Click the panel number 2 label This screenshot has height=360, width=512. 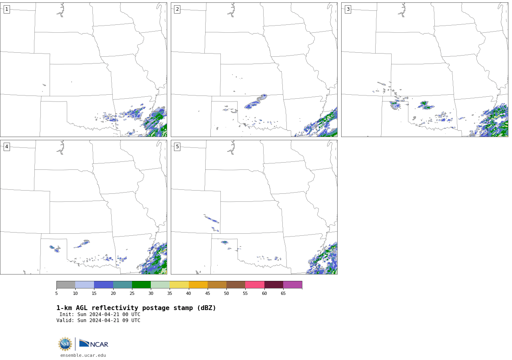click(x=177, y=9)
